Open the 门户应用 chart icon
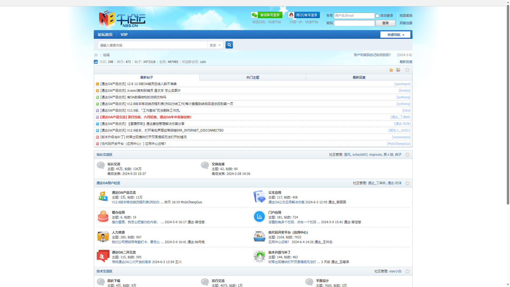The height and width of the screenshot is (287, 510). point(260,216)
